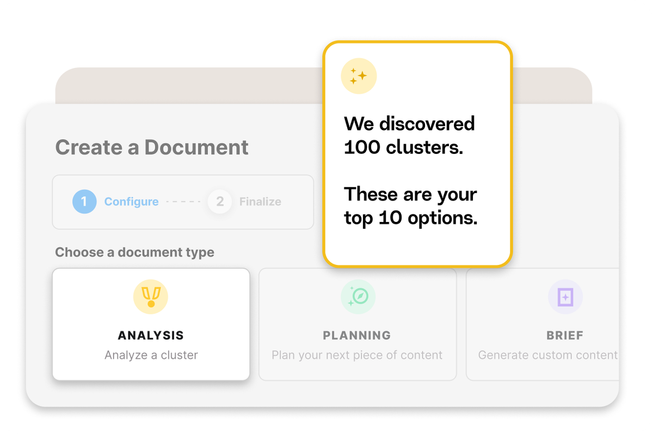This screenshot has width=653, height=434.
Task: Click the 'Choose a document type' label
Action: point(134,252)
